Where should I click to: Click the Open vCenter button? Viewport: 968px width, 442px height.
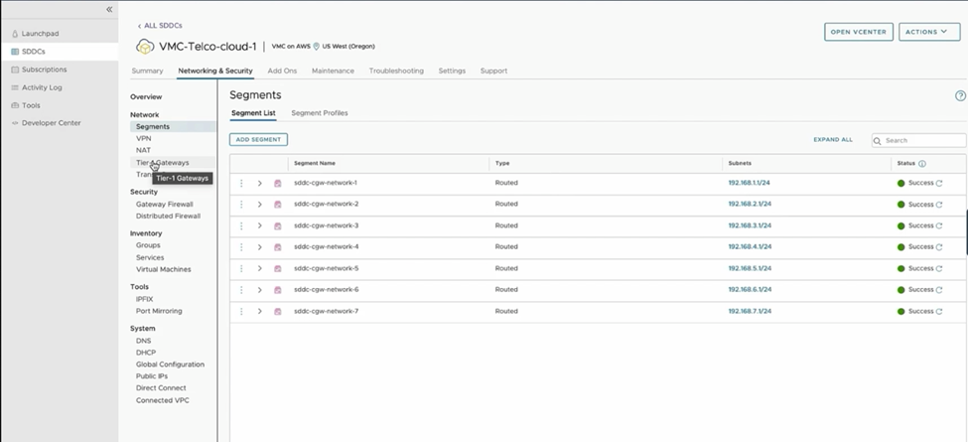(858, 32)
